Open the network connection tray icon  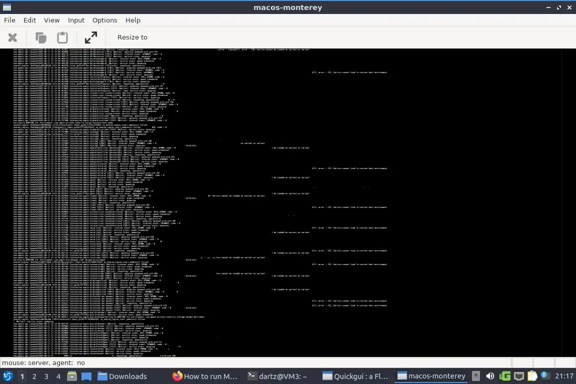(x=518, y=376)
